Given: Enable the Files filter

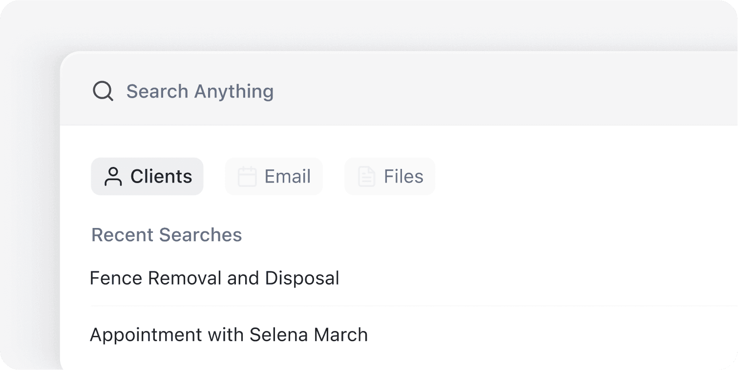Looking at the screenshot, I should 389,176.
